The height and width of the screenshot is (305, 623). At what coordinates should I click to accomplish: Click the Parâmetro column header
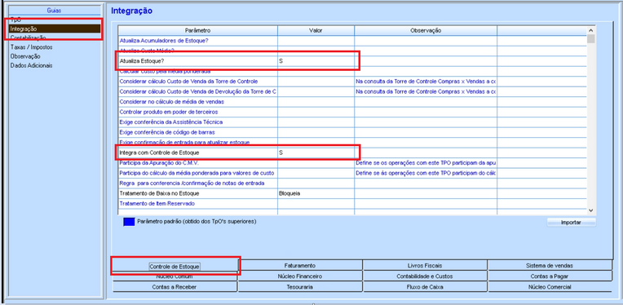coord(198,30)
